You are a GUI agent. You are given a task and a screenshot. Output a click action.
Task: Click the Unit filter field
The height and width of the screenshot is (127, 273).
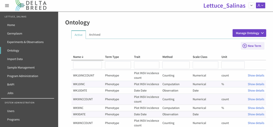(x=233, y=65)
